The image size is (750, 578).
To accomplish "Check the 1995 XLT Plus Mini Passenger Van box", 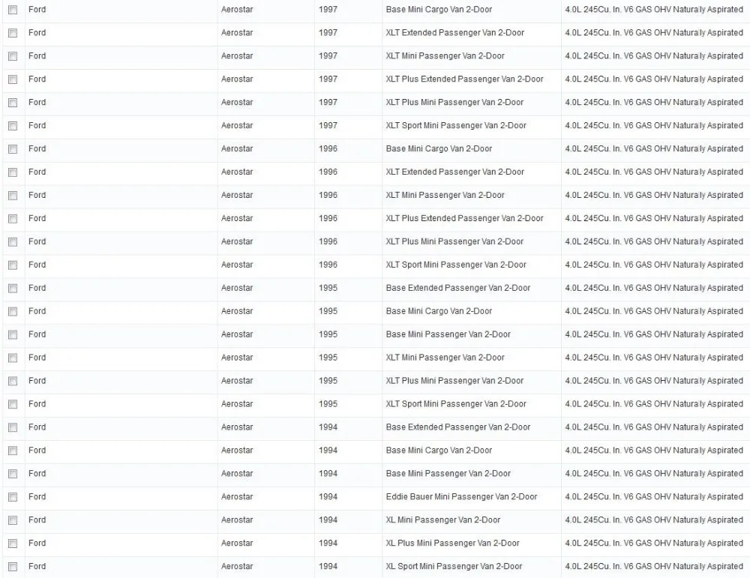I will pos(13,381).
